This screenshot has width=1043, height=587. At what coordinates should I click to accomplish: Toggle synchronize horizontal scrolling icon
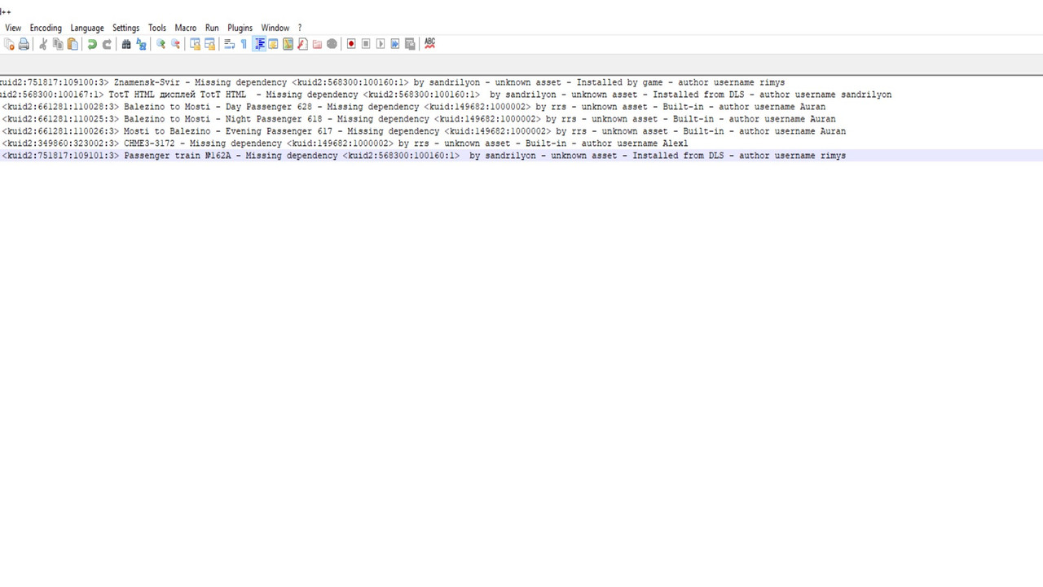[209, 44]
